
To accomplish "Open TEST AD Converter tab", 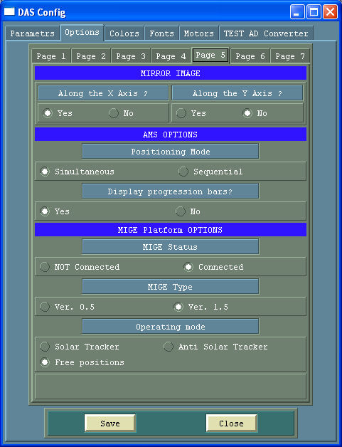I will [266, 33].
